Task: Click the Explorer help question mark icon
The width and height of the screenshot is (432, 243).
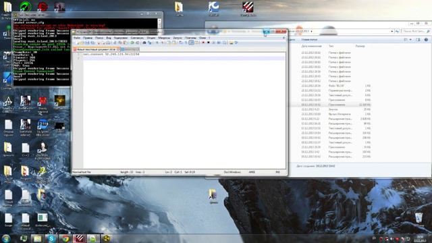Action: (426, 40)
